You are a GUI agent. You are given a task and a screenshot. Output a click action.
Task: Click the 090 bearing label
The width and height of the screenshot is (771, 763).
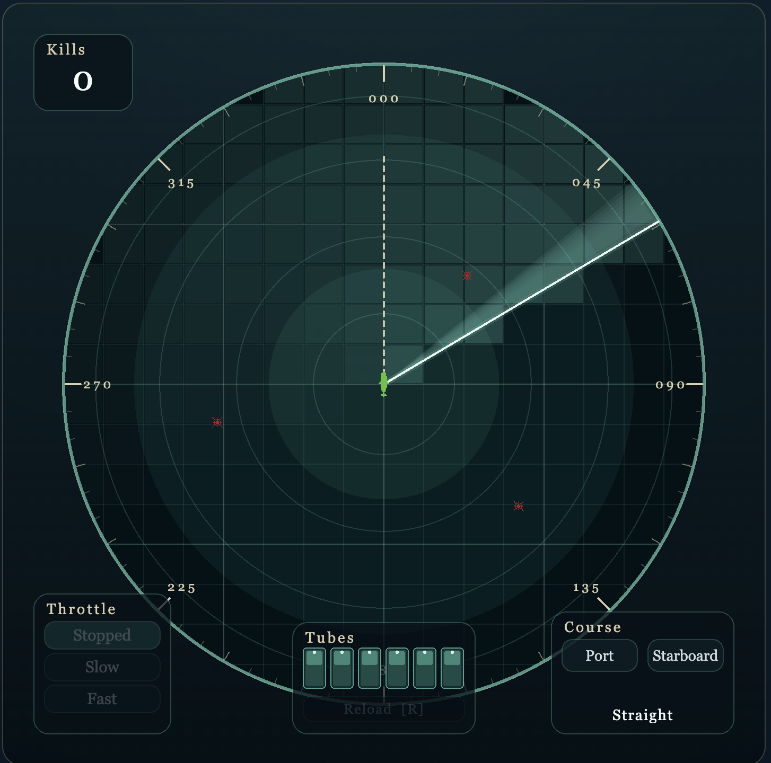(670, 385)
